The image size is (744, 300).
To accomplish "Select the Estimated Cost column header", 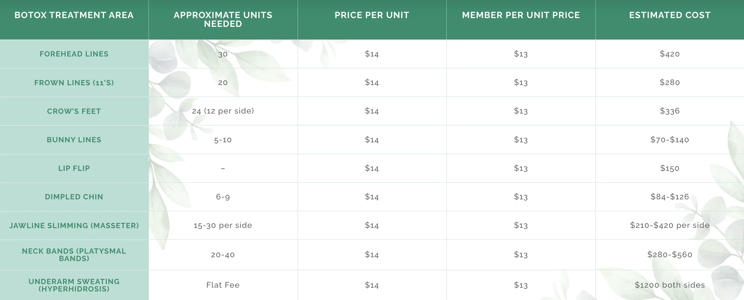I will click(670, 15).
